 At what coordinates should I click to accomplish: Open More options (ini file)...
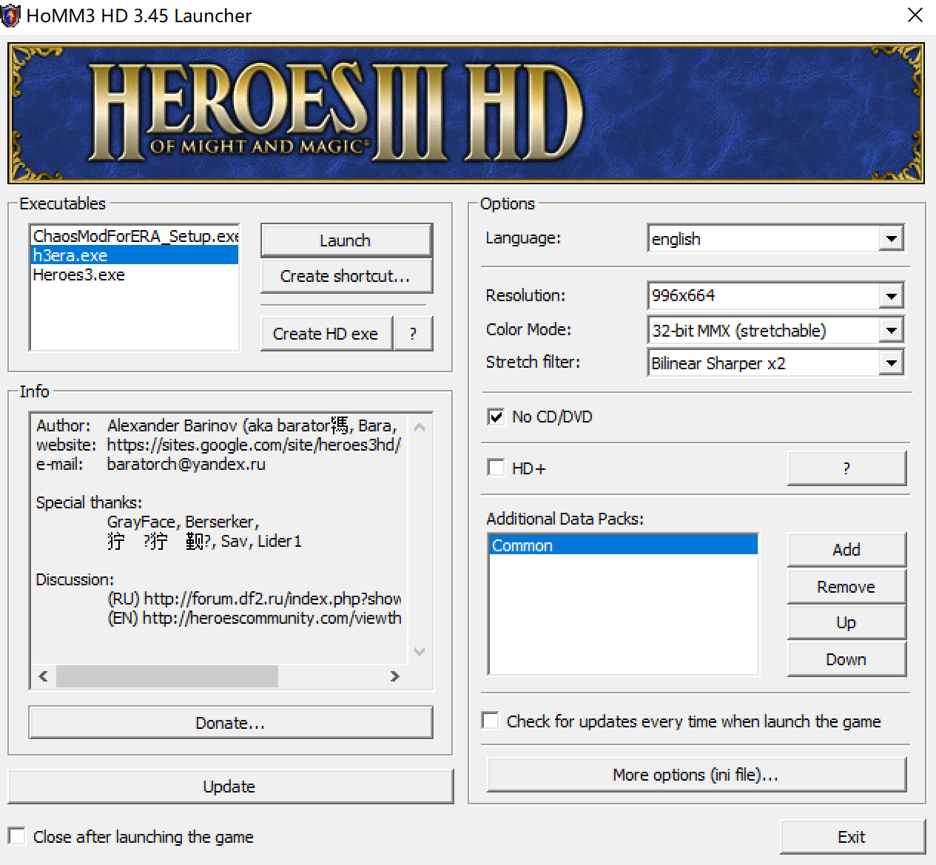(696, 775)
